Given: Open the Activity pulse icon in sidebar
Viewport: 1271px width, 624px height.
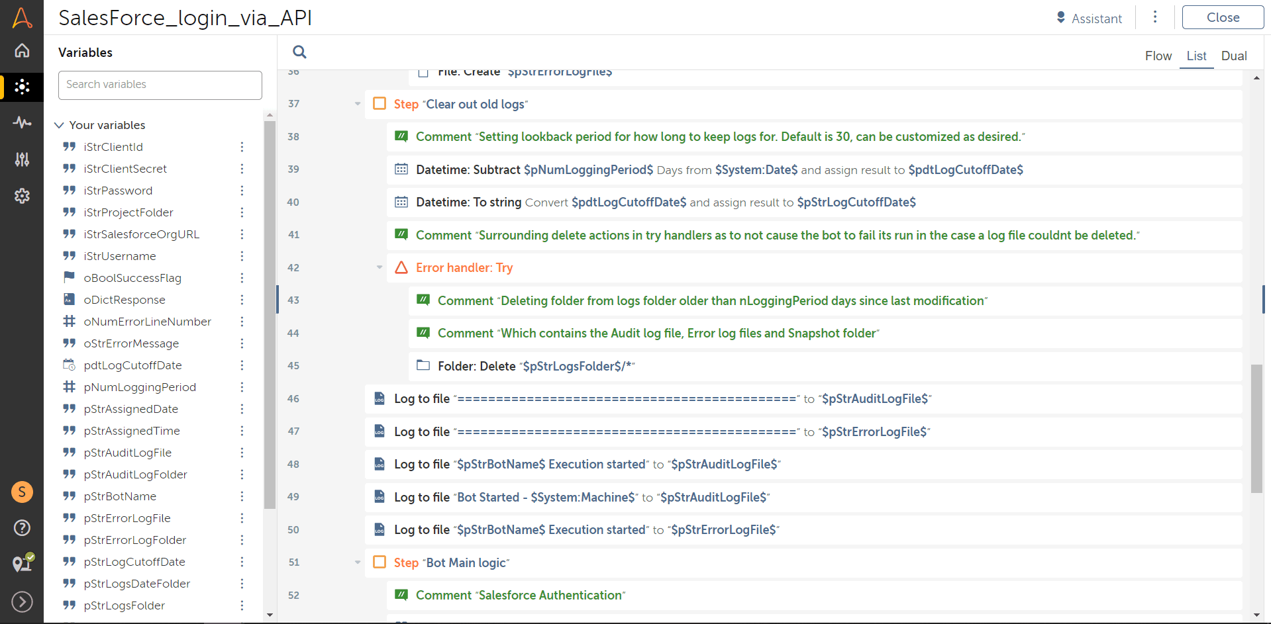Looking at the screenshot, I should (22, 122).
